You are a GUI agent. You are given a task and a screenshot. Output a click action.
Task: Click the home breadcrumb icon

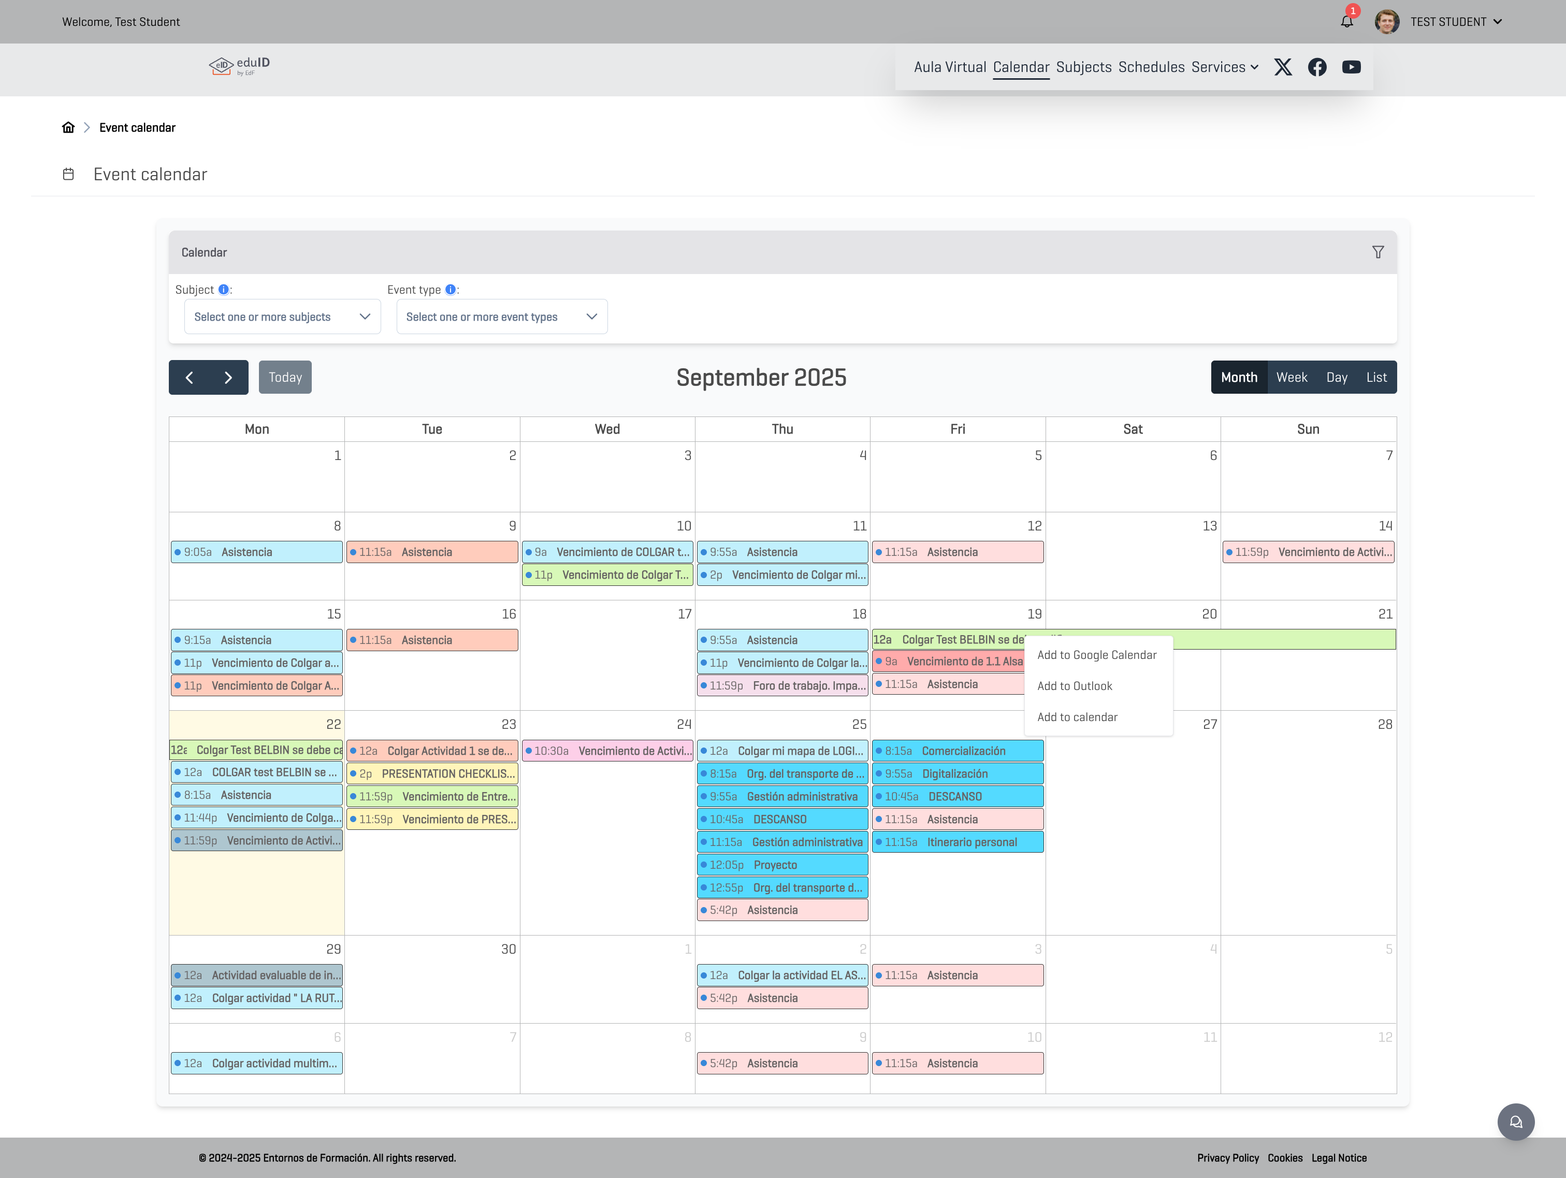tap(68, 127)
